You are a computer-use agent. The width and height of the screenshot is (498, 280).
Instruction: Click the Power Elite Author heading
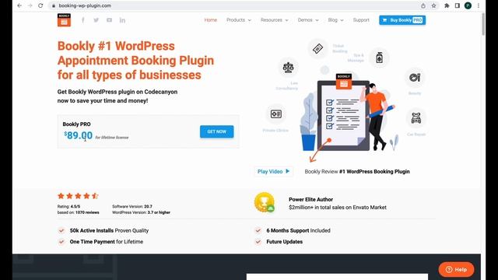coord(311,199)
